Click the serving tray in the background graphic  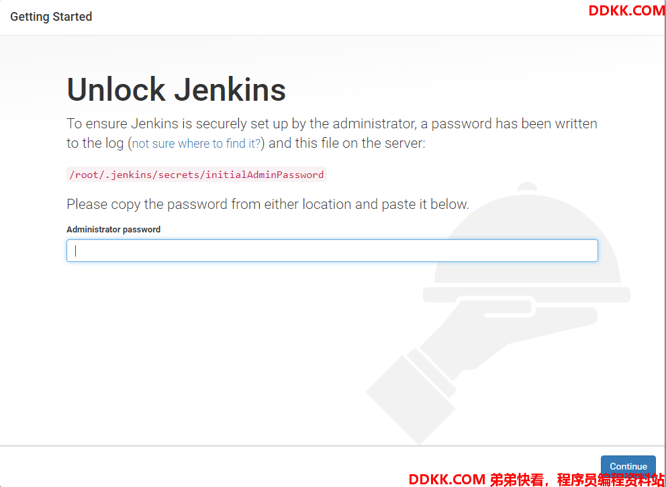coord(526,294)
